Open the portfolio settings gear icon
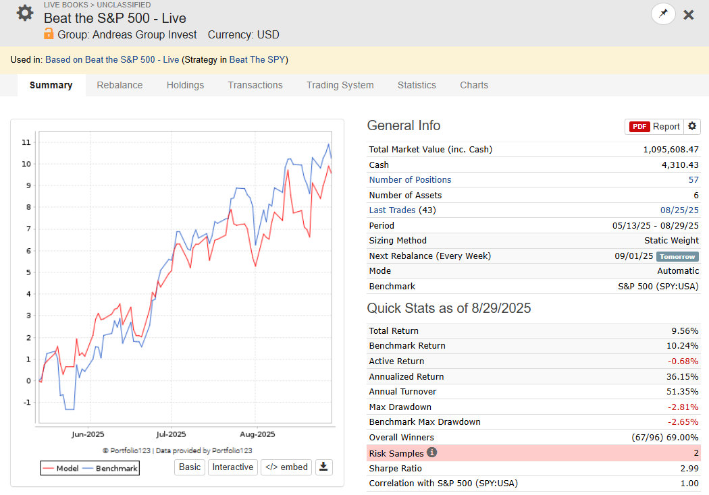 (x=25, y=13)
